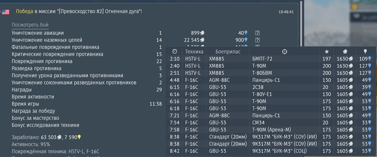The image size is (377, 157).
Task: Click 'Уничтожение наземных целей' row label
Action: (x=47, y=40)
